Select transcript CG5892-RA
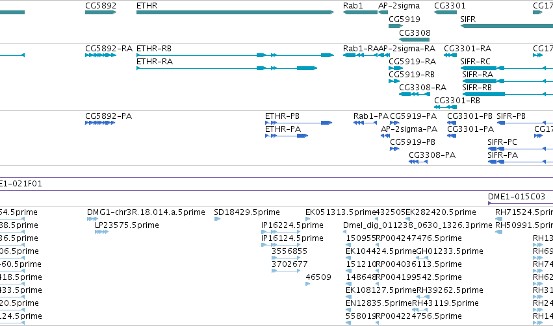Screen dimensions: 553x326 click(x=101, y=55)
